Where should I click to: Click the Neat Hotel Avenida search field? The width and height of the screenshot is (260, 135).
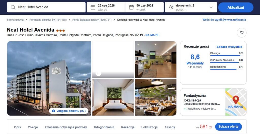click(46, 7)
